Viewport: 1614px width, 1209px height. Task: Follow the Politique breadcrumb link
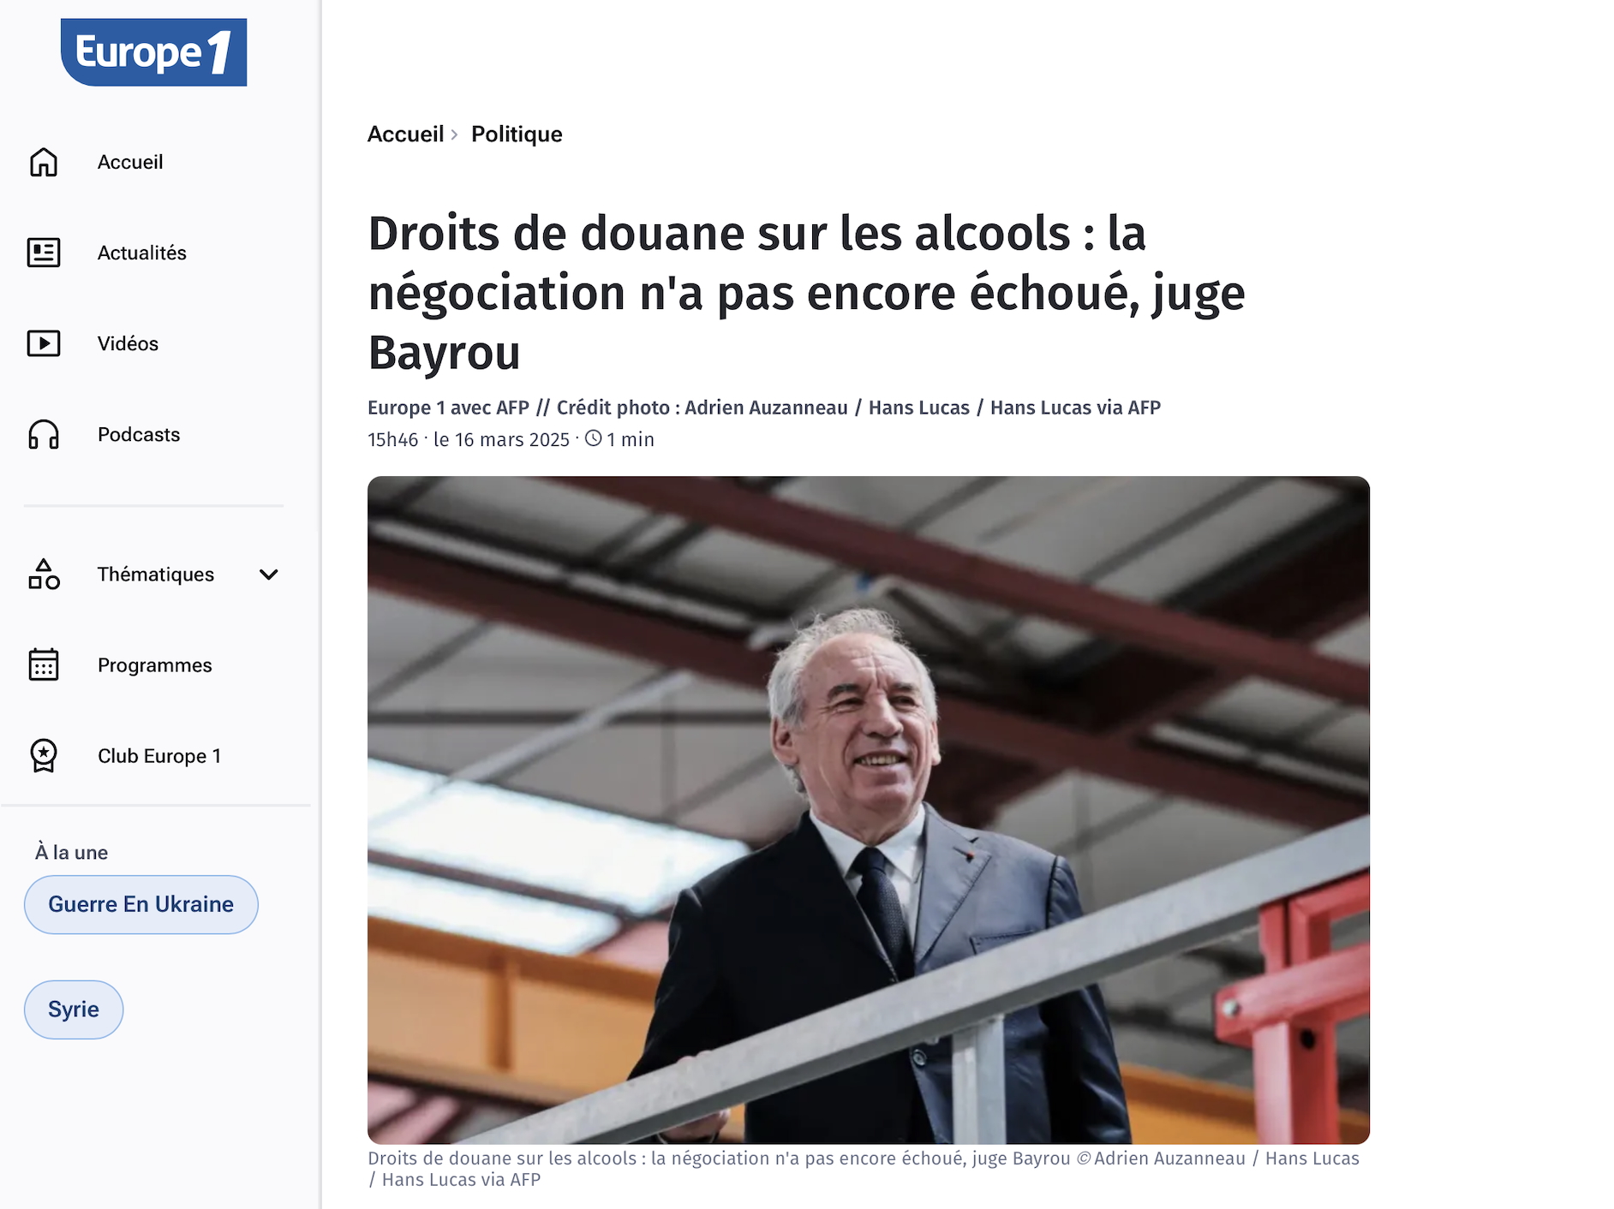[x=517, y=134]
